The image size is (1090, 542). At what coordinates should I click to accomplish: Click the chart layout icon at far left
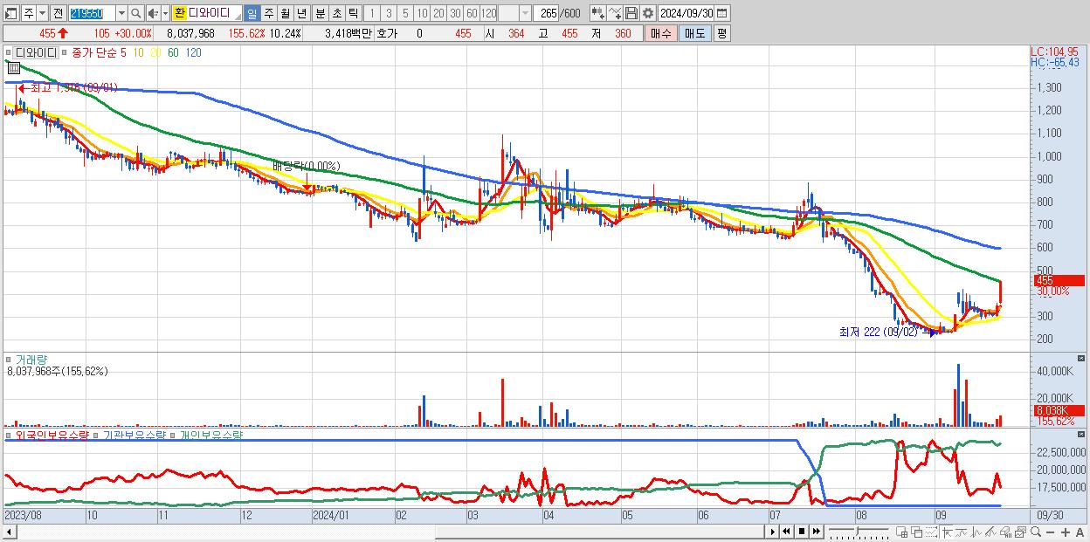(x=10, y=13)
